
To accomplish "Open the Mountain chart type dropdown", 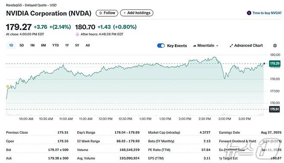I will pos(206,46).
